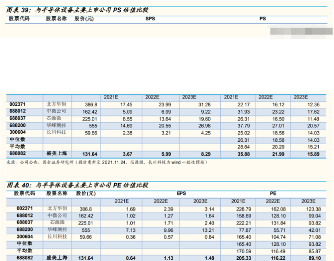
Task: Select 股价(元) header in 图表 39
Action: [x=84, y=19]
